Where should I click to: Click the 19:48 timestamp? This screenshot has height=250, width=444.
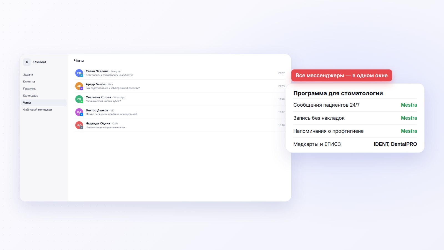pyautogui.click(x=281, y=99)
